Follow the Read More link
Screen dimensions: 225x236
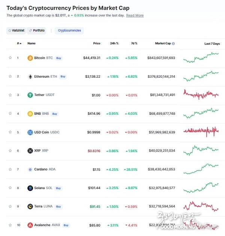tap(135, 15)
